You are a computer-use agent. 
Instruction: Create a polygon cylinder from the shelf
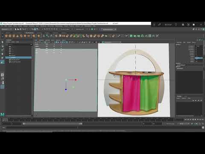(x=14, y=36)
